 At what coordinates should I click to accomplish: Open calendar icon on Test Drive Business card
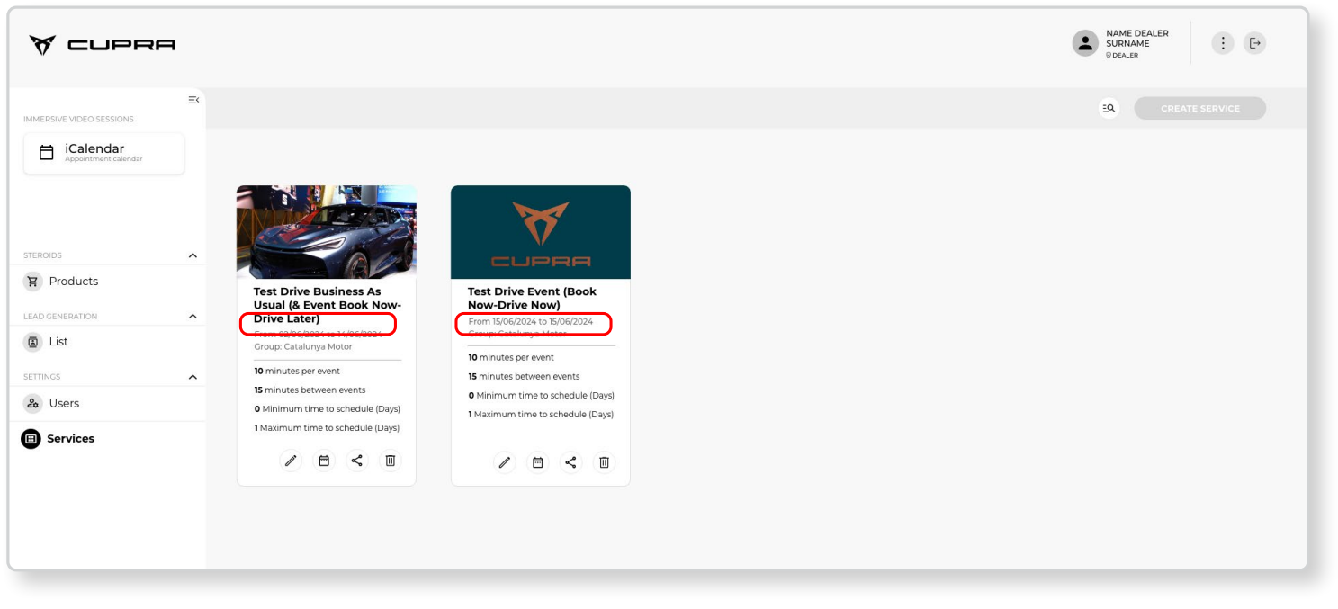point(324,461)
